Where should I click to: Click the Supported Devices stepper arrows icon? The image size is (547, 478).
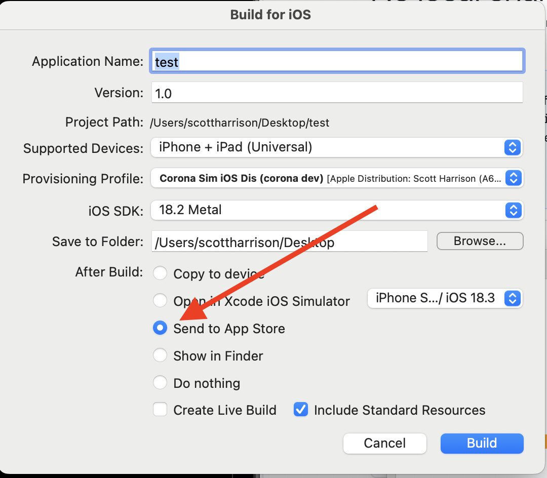coord(513,147)
